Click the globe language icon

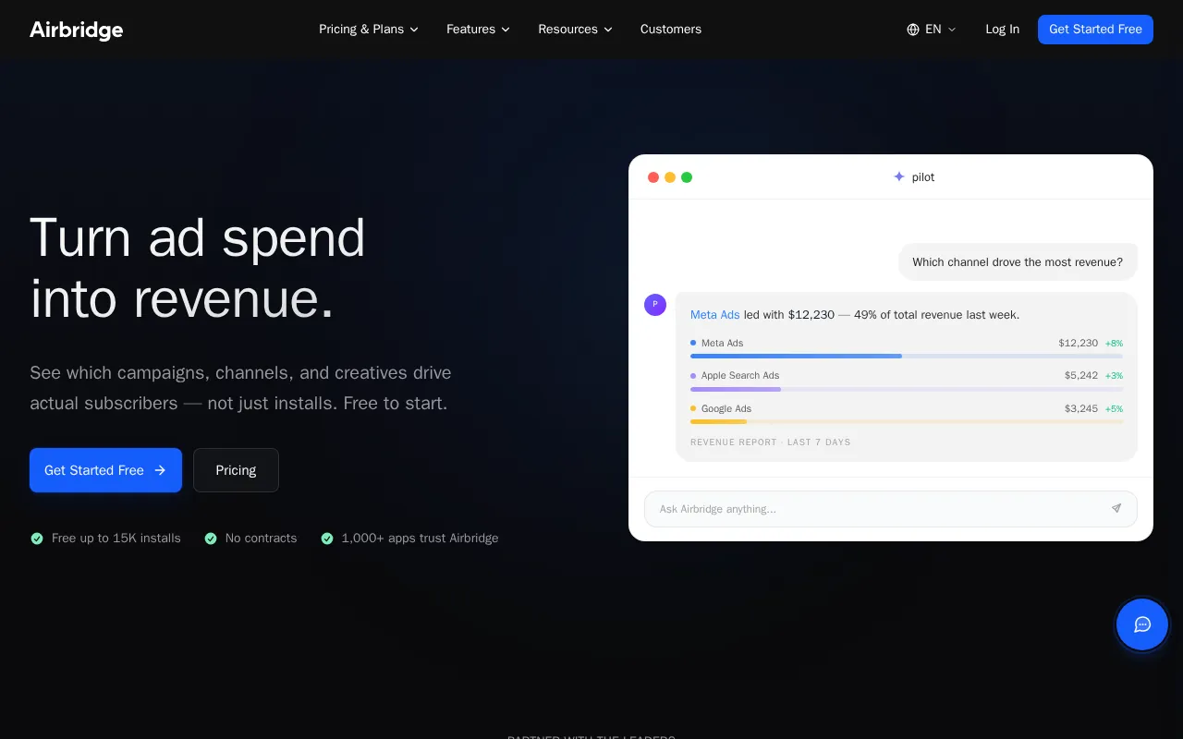913,30
